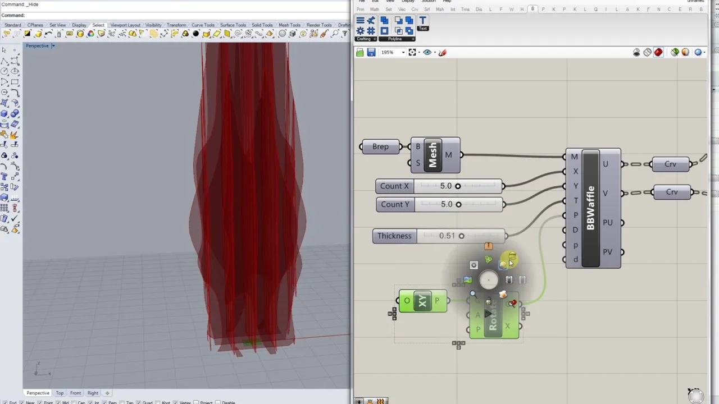Select by color wheel icon
The image size is (719, 404).
[x=91, y=33]
